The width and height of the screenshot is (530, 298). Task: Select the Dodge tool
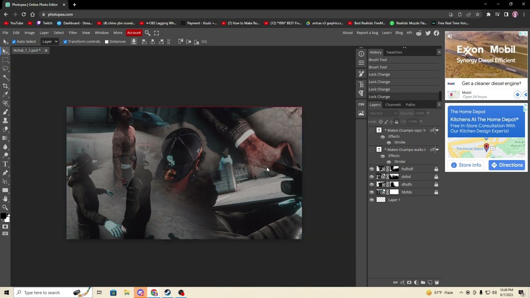point(5,155)
